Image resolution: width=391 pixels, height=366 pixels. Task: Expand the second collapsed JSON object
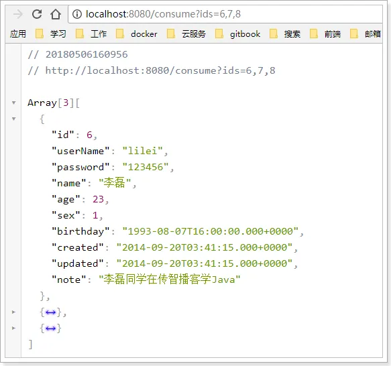pos(14,312)
